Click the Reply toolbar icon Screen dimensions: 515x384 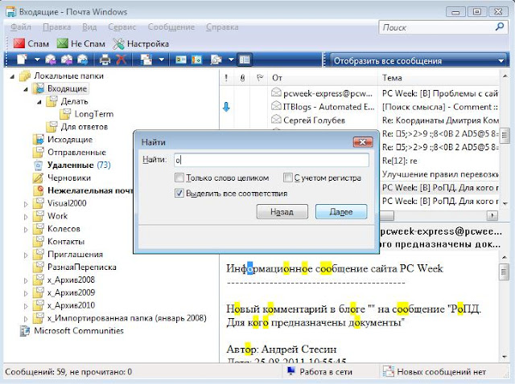coord(51,59)
